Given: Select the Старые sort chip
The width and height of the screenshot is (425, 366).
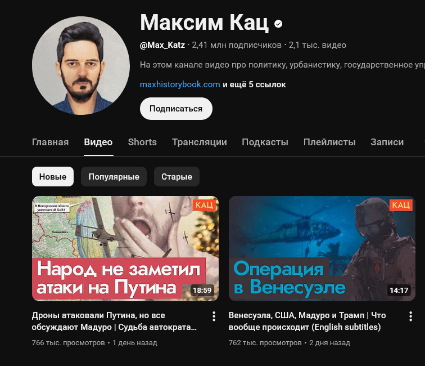Looking at the screenshot, I should pyautogui.click(x=177, y=176).
